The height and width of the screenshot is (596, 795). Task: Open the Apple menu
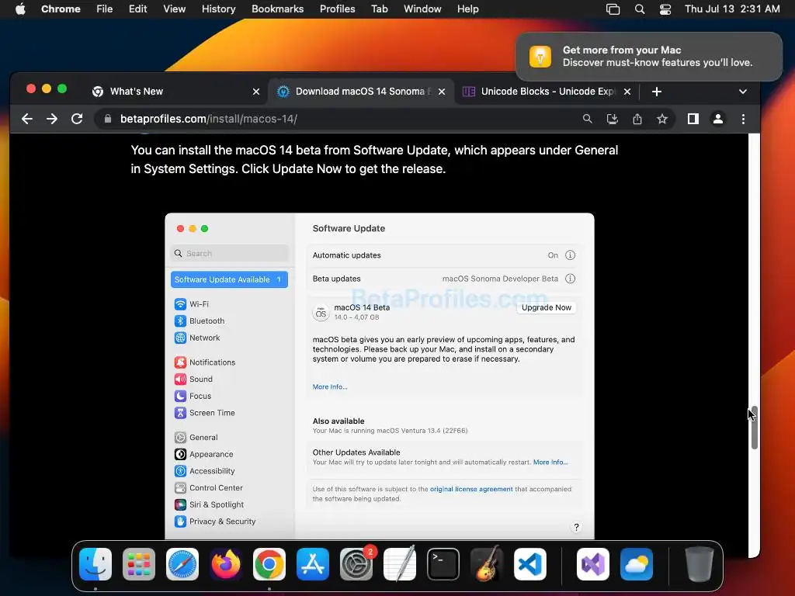click(20, 9)
